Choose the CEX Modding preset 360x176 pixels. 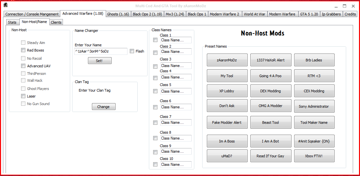(314, 91)
